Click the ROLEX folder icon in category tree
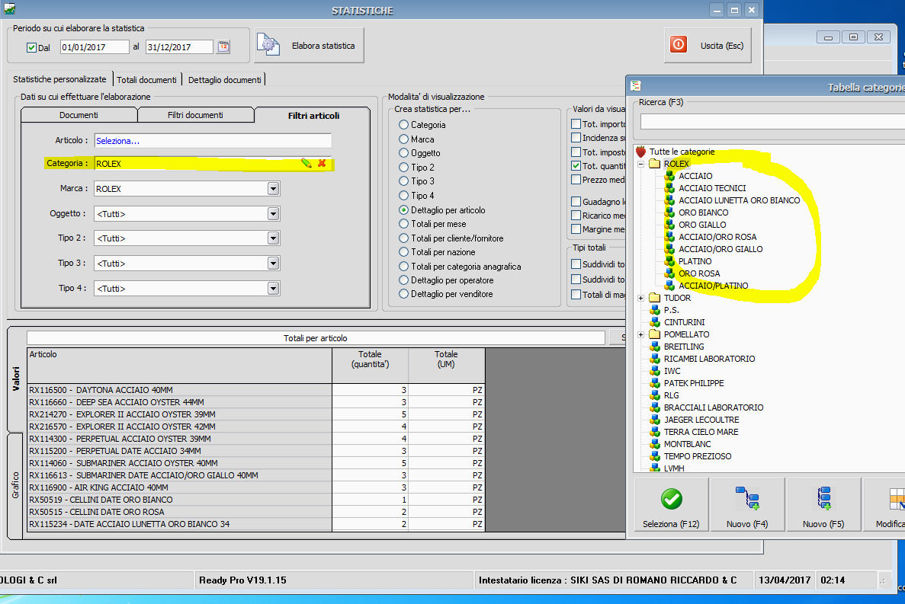 pyautogui.click(x=654, y=165)
